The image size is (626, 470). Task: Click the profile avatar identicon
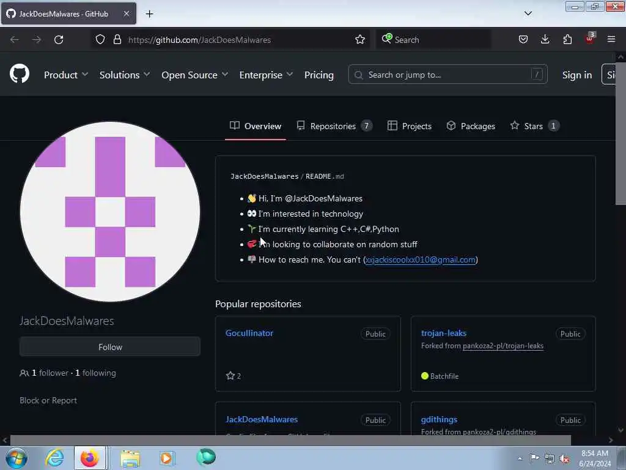[x=110, y=212]
